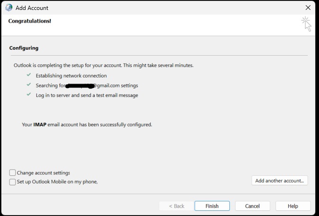Click the Outlook icon in title bar
Image resolution: width=319 pixels, height=216 pixels.
9,8
